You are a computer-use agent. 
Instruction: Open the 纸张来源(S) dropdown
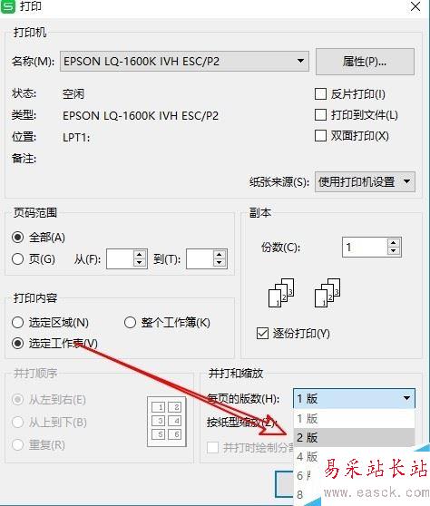[x=407, y=181]
